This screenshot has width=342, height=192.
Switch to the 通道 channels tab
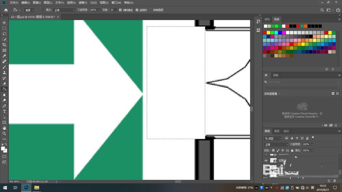tap(277, 131)
